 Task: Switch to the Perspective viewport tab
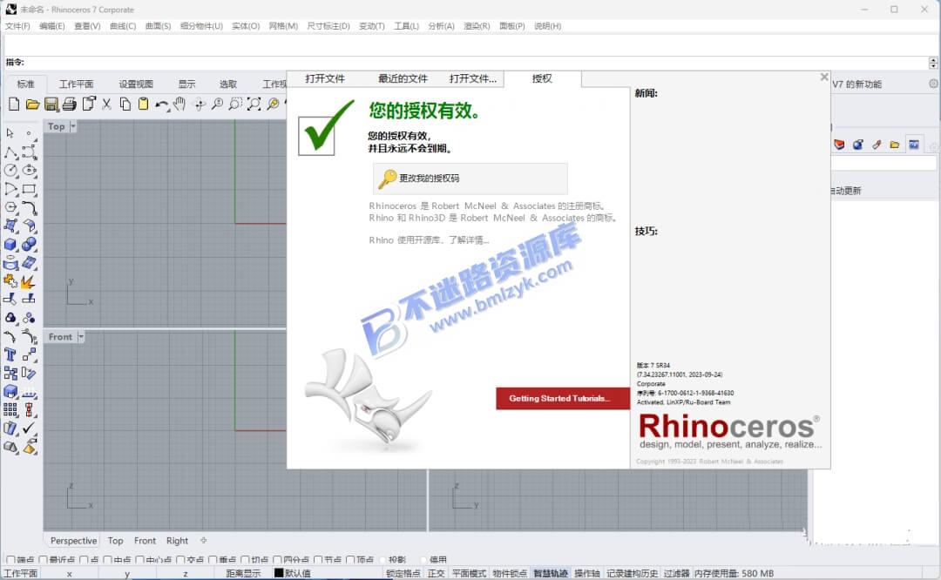(73, 541)
